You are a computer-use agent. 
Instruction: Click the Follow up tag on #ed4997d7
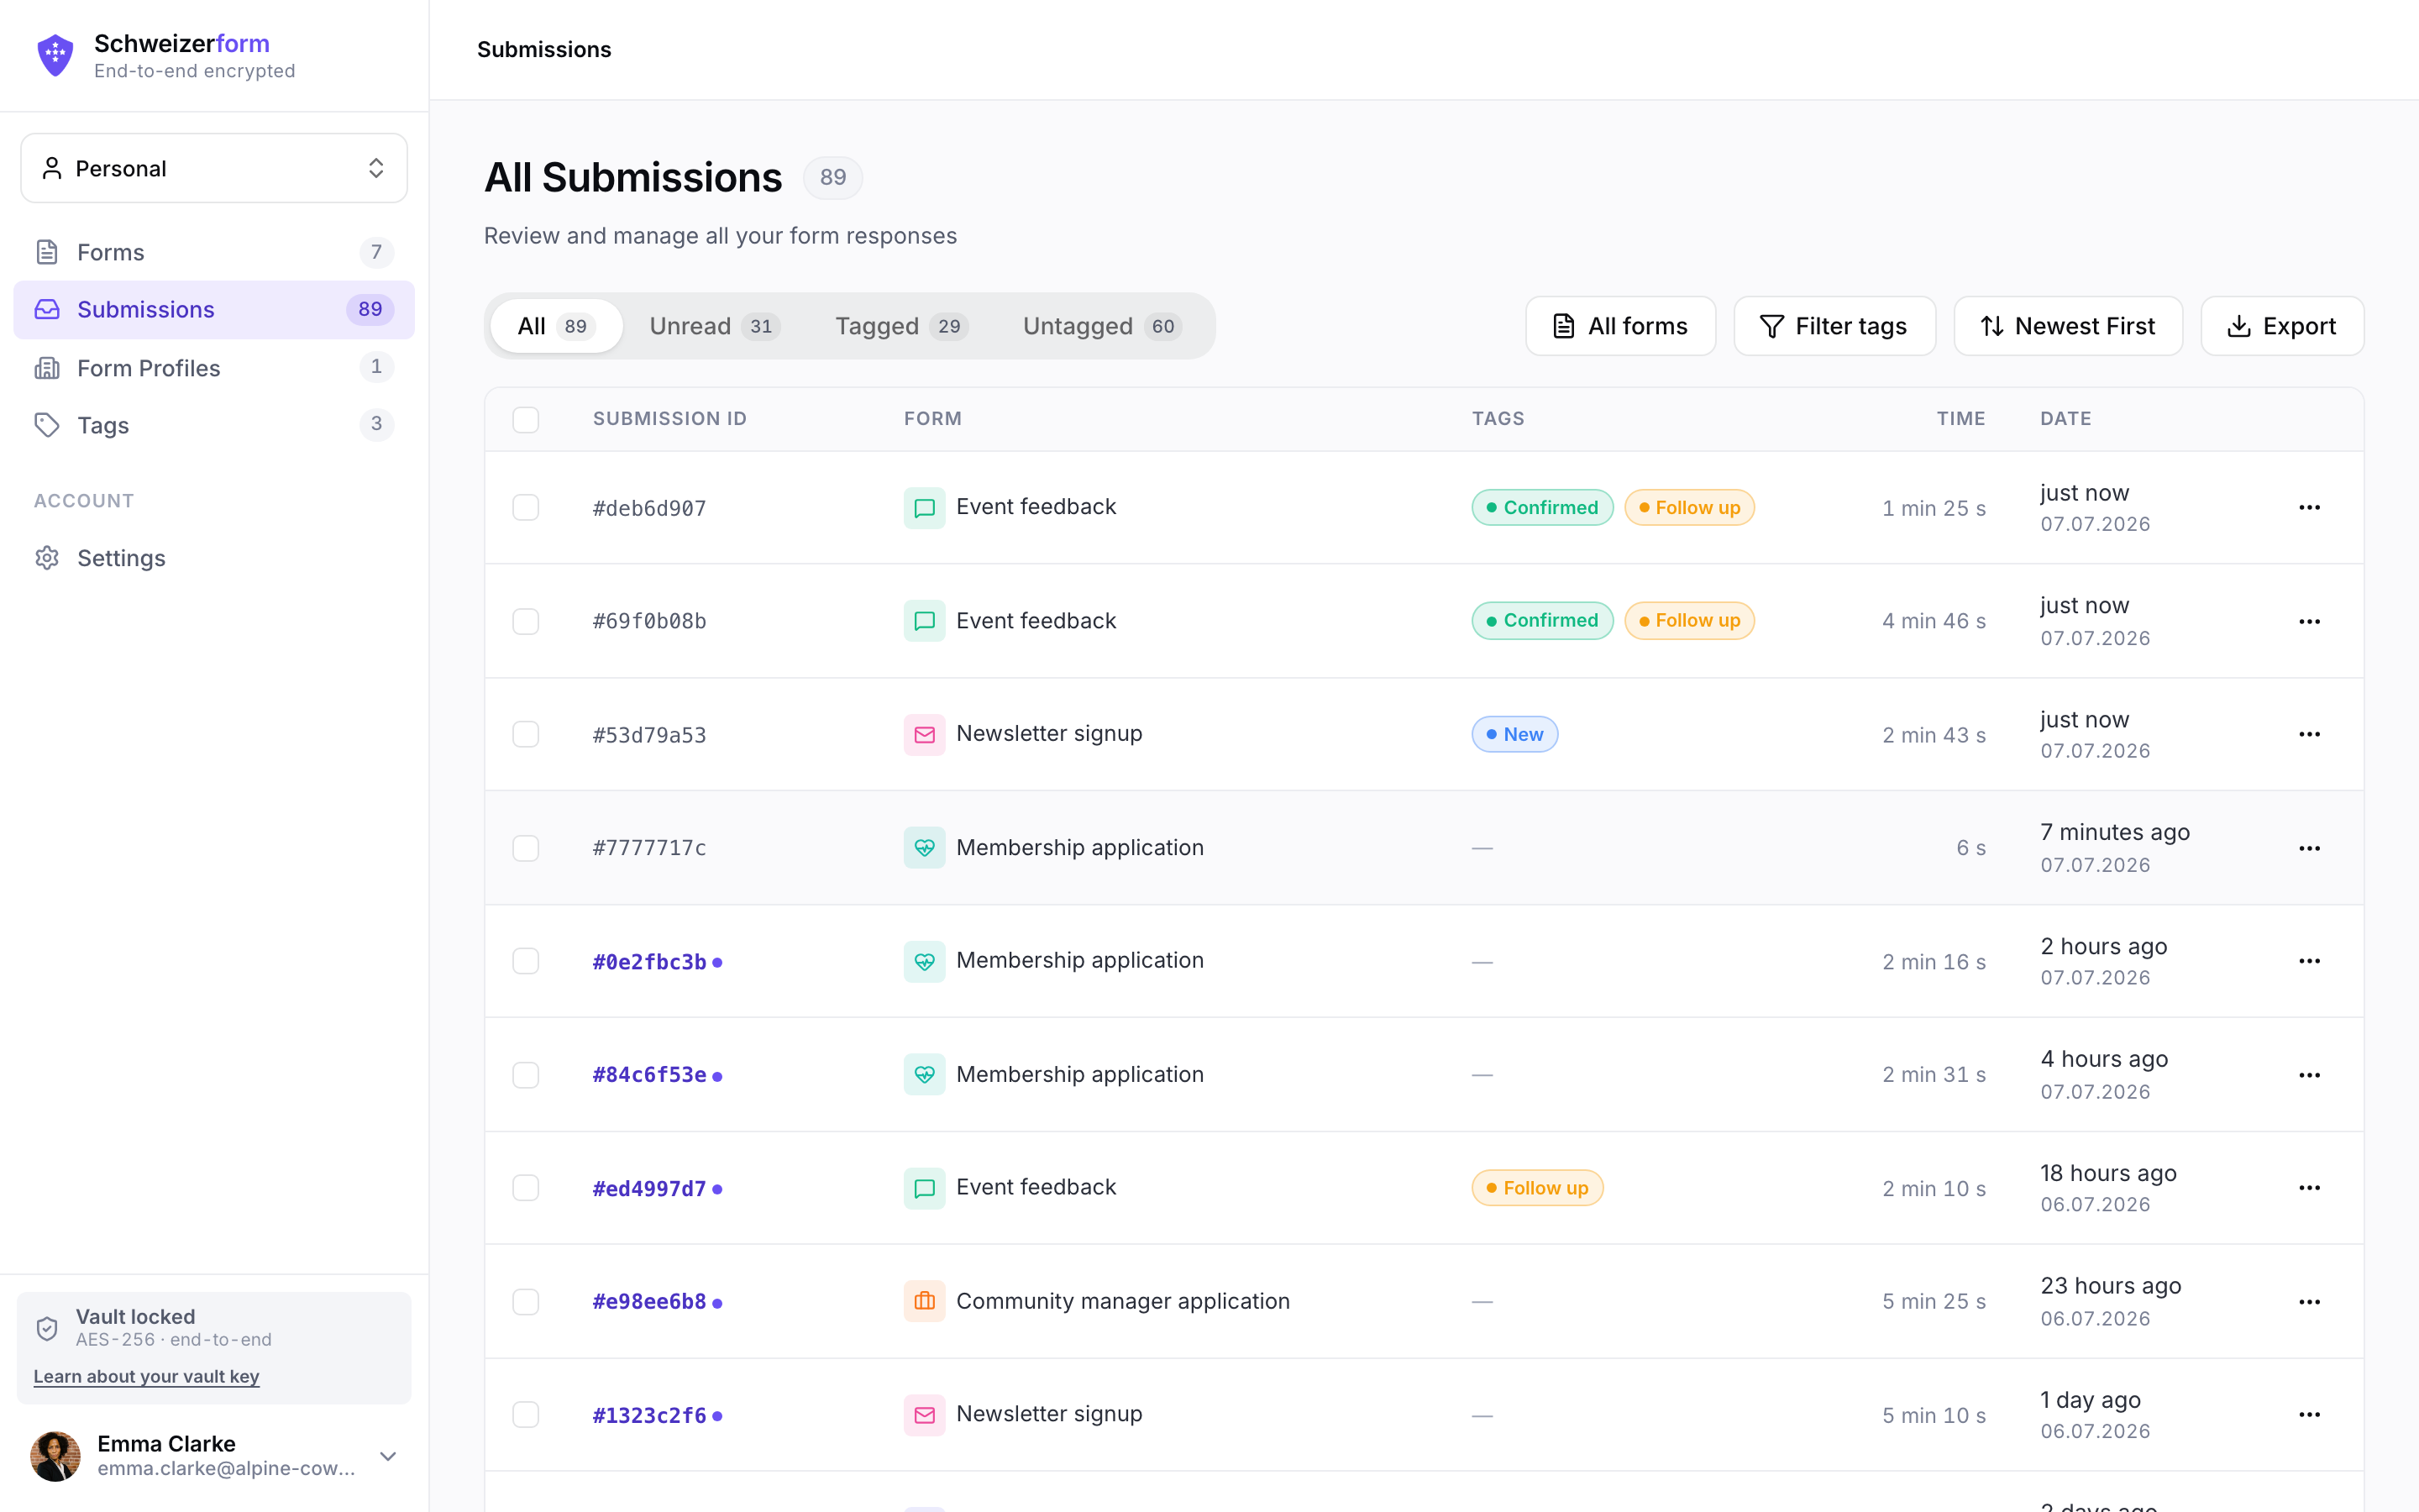pyautogui.click(x=1537, y=1188)
